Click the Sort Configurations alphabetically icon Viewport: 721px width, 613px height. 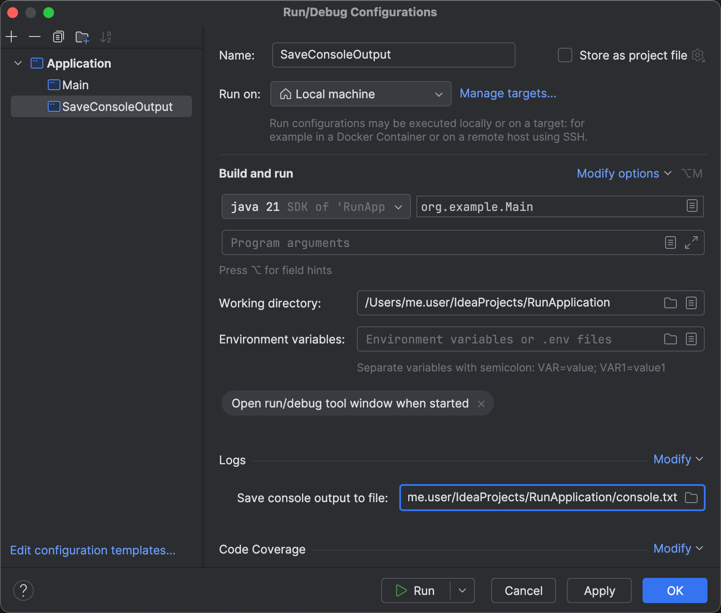coord(105,37)
